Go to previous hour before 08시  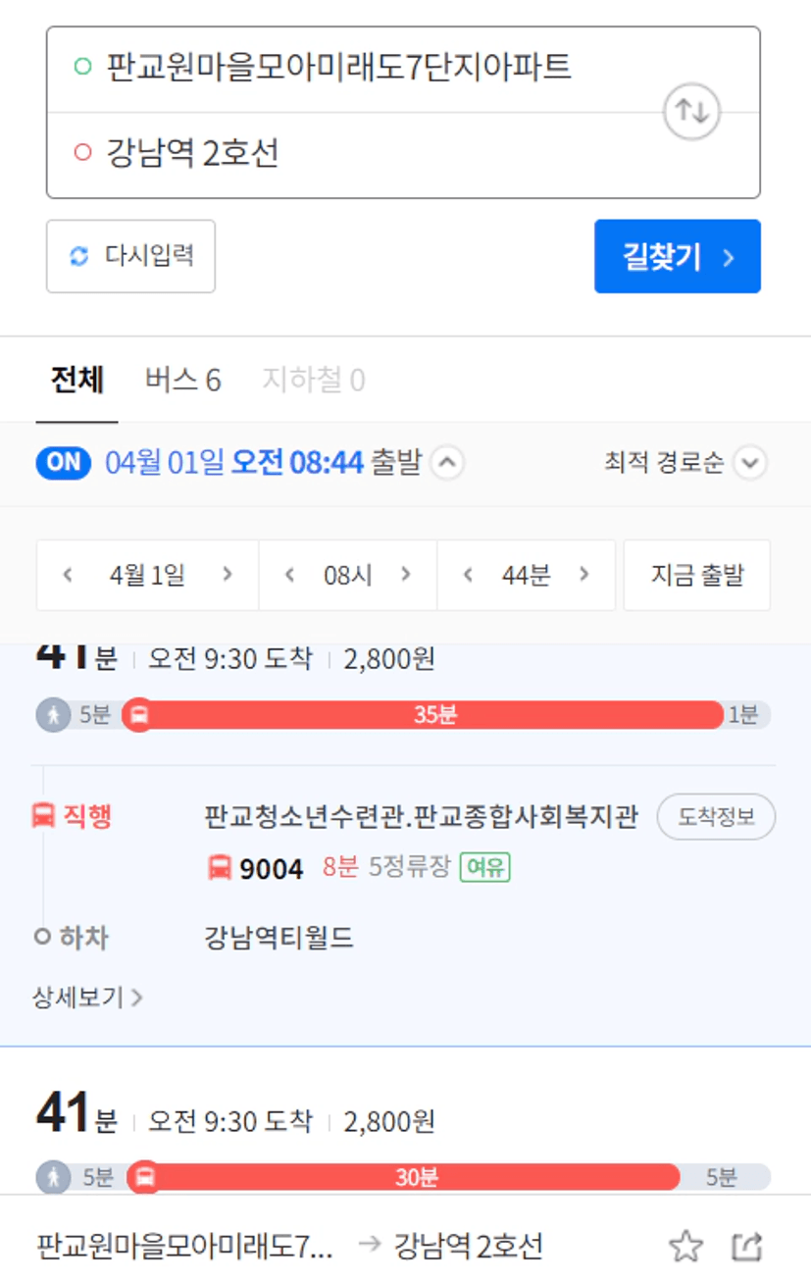(x=288, y=575)
